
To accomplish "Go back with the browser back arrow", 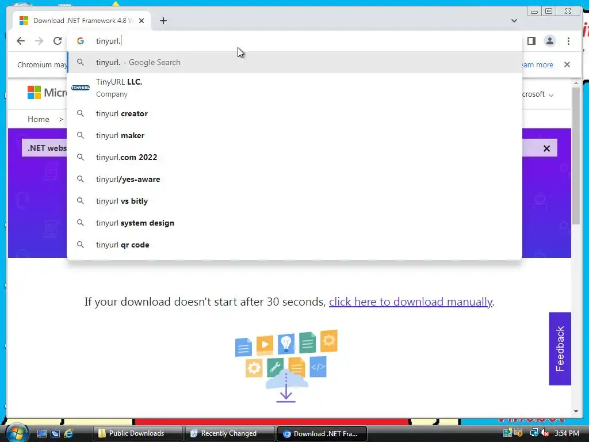I will coord(21,41).
